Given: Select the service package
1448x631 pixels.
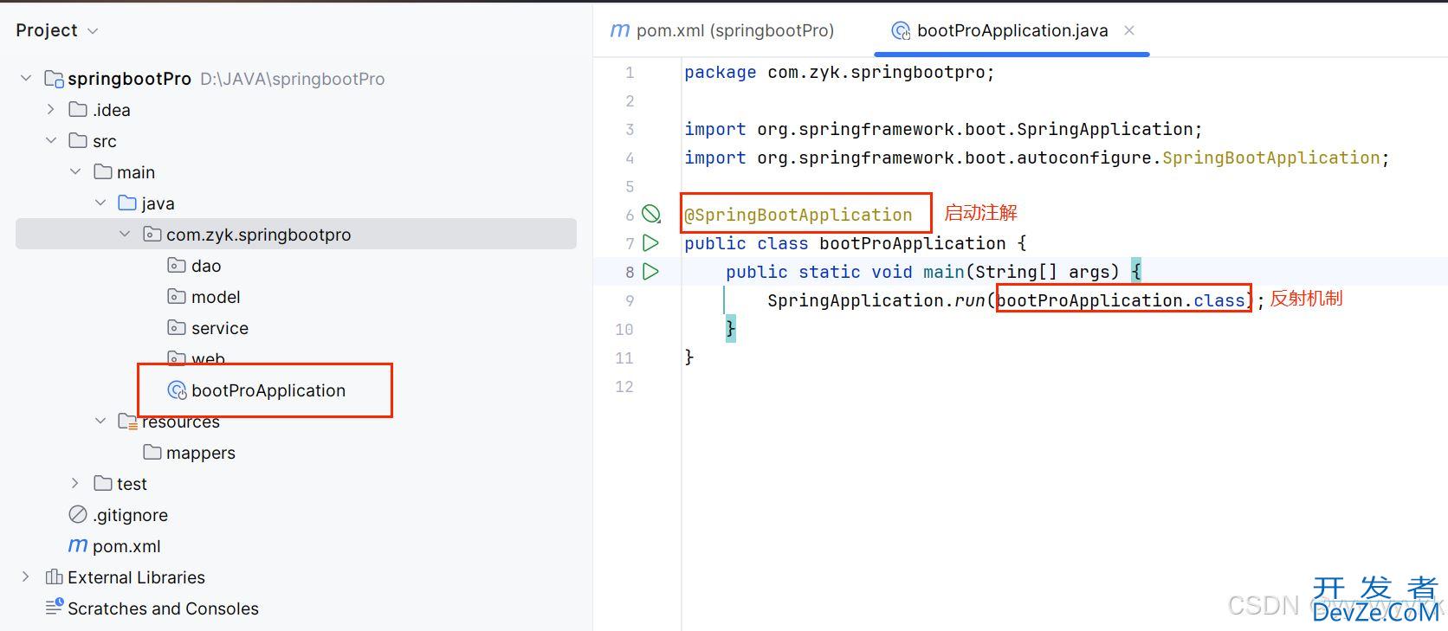Looking at the screenshot, I should tap(220, 328).
